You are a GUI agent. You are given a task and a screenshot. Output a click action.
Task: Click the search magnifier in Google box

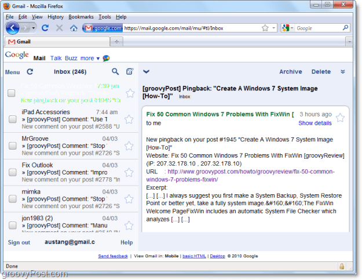tap(345, 28)
